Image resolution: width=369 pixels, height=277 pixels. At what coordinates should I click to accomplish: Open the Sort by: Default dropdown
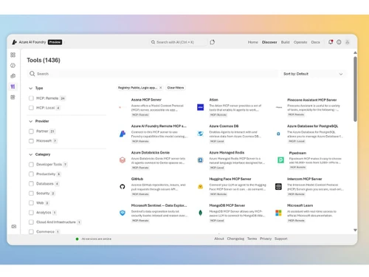[313, 74]
